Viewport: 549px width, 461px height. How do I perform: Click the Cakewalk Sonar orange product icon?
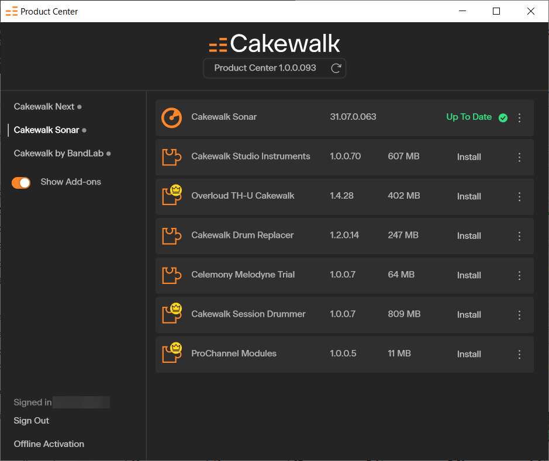click(x=171, y=117)
